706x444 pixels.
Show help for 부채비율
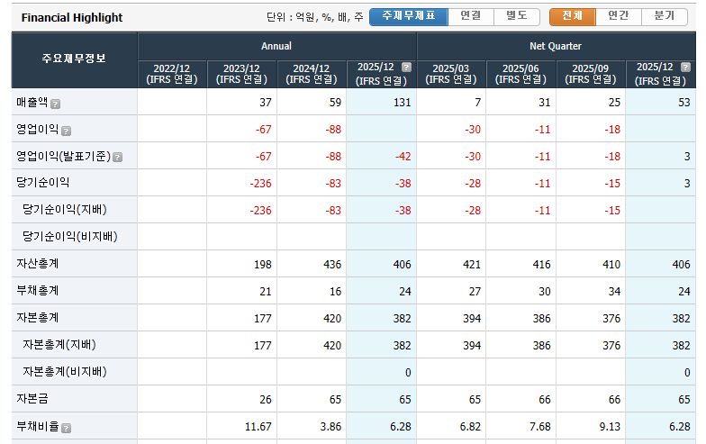[65, 428]
